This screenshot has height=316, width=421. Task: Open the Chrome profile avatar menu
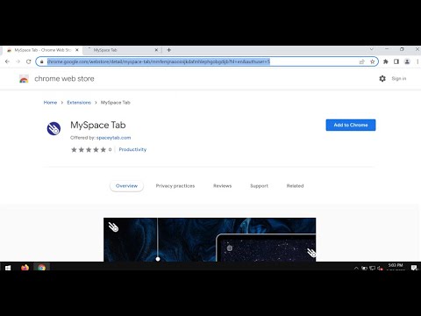tap(407, 61)
